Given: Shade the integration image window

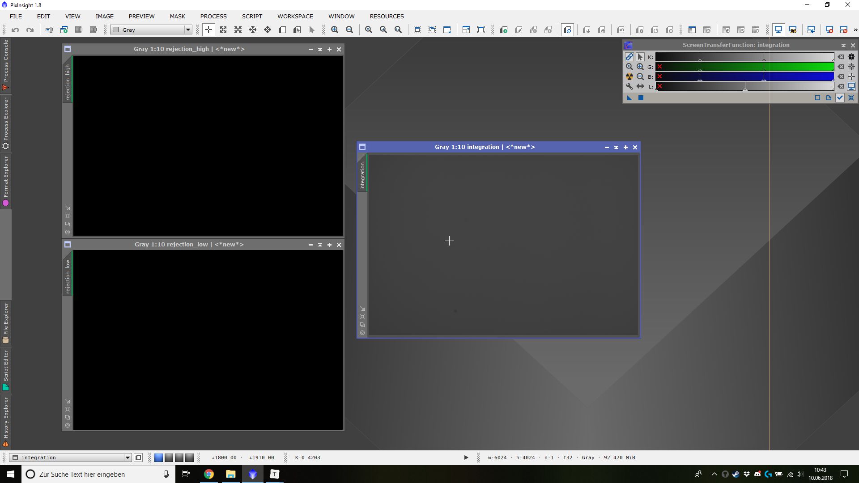Looking at the screenshot, I should coord(616,147).
